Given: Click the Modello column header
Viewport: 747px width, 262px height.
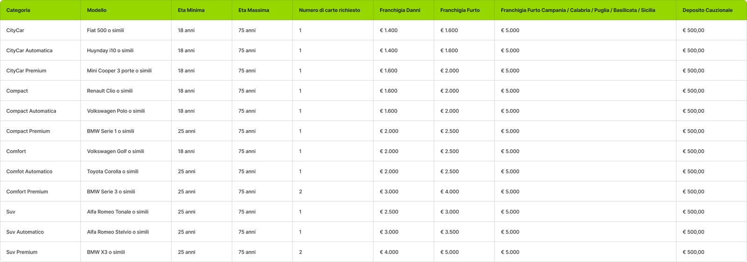Looking at the screenshot, I should pos(97,10).
